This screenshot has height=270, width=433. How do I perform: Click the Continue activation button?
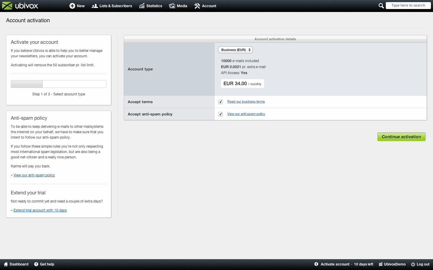click(401, 137)
